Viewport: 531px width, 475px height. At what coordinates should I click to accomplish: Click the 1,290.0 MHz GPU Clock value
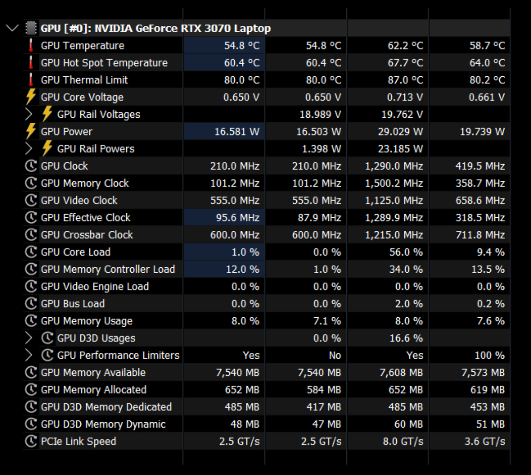[x=394, y=166]
